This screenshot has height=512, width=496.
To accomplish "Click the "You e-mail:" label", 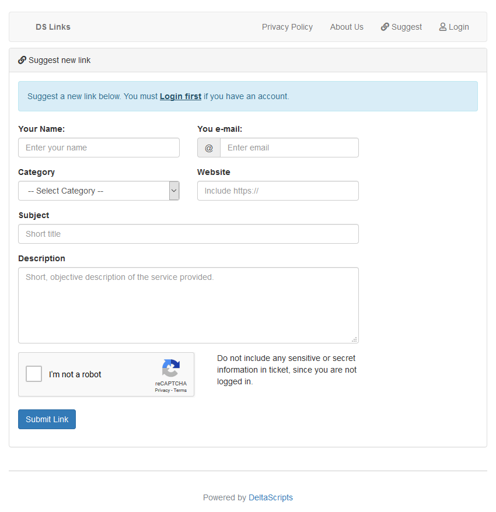I will 219,129.
